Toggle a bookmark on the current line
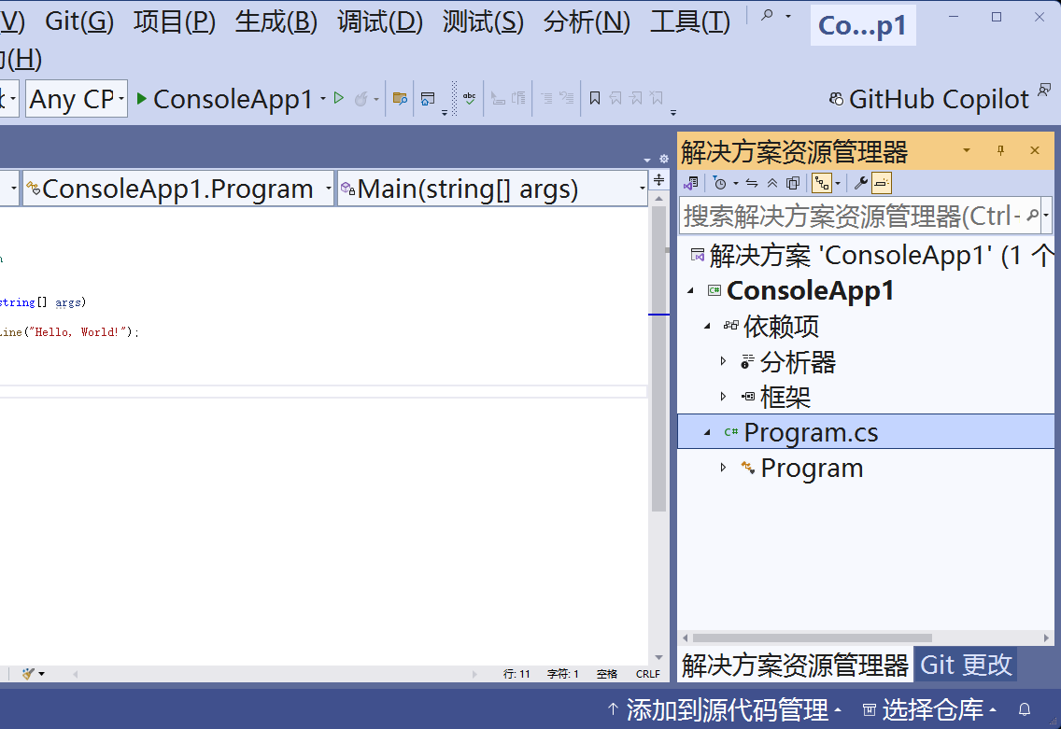 coord(594,97)
